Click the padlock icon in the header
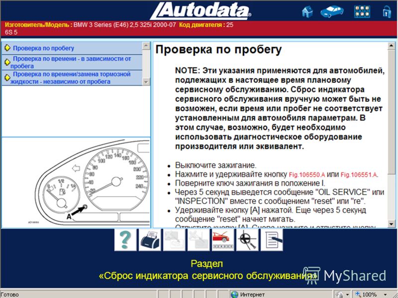The image size is (398, 298). tap(387, 11)
